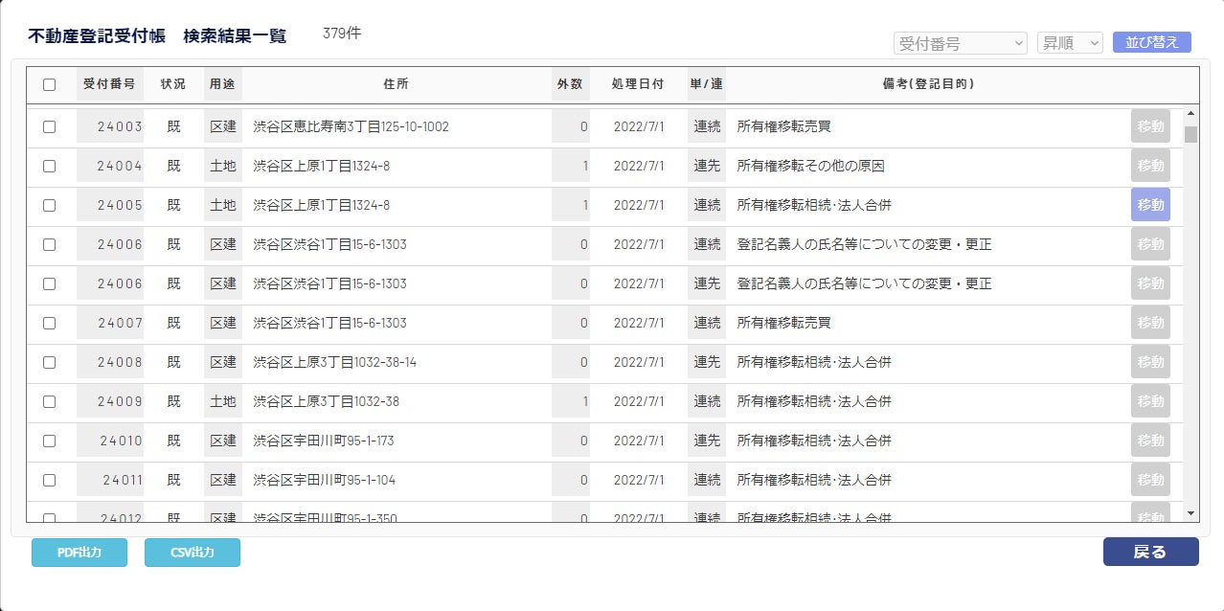Export results with CSV出力 button
The width and height of the screenshot is (1224, 611).
pyautogui.click(x=193, y=553)
